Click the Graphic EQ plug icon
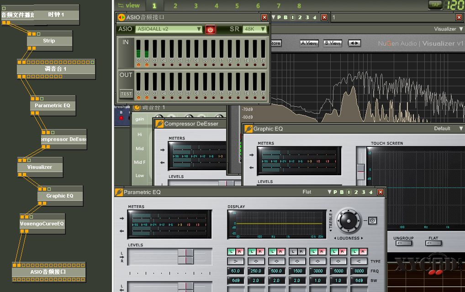The width and height of the screenshot is (465, 292). (248, 129)
